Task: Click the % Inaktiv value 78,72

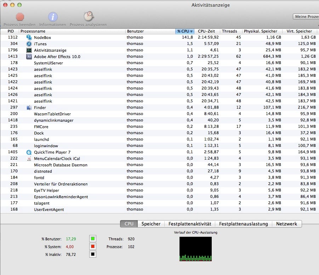Action: point(71,255)
